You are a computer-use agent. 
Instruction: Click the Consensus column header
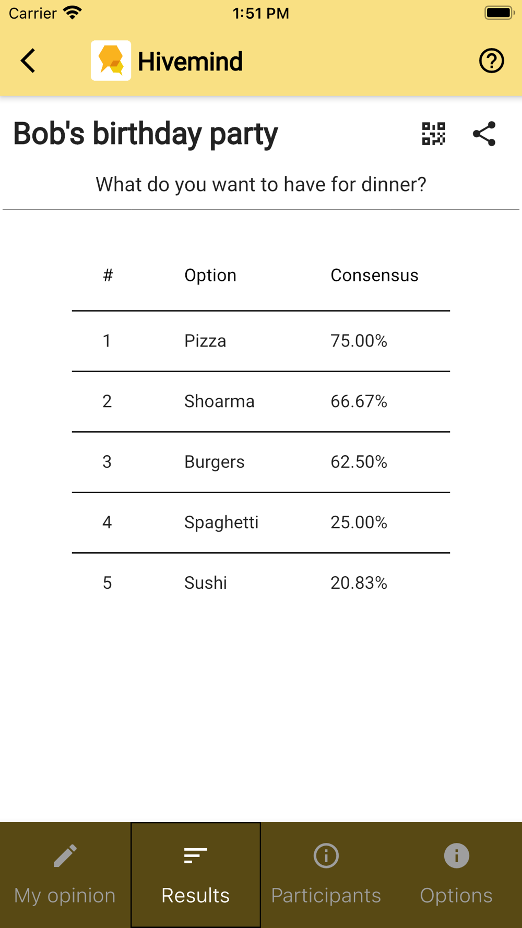374,275
